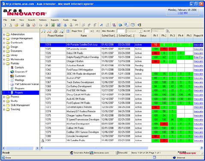The image size is (205, 161).
Task: Click the Corporate IP globe icon
Action: [12, 72]
